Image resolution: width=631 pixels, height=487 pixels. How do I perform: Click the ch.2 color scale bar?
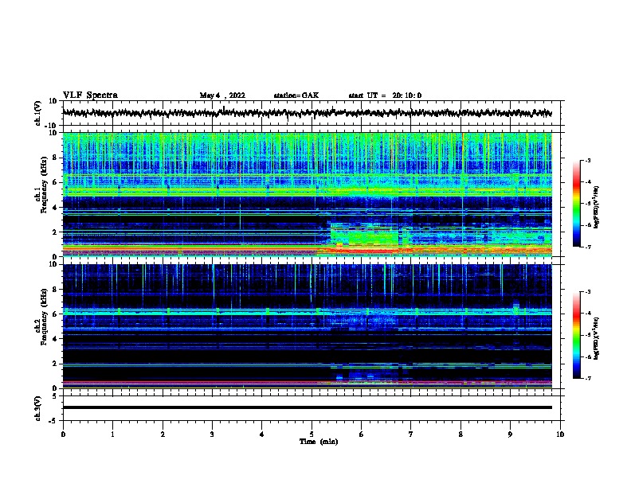coord(576,335)
